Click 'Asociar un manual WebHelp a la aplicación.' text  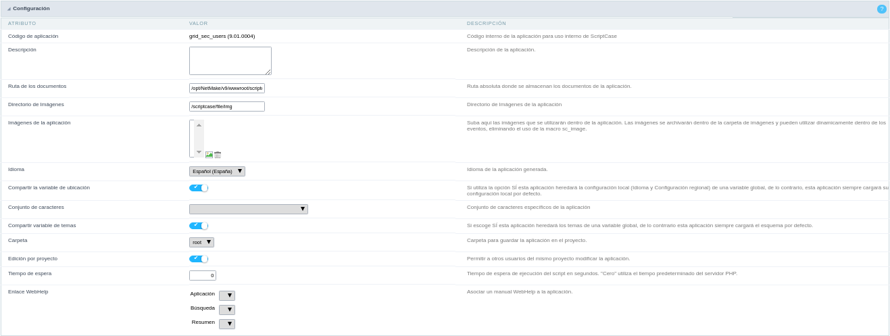point(520,292)
